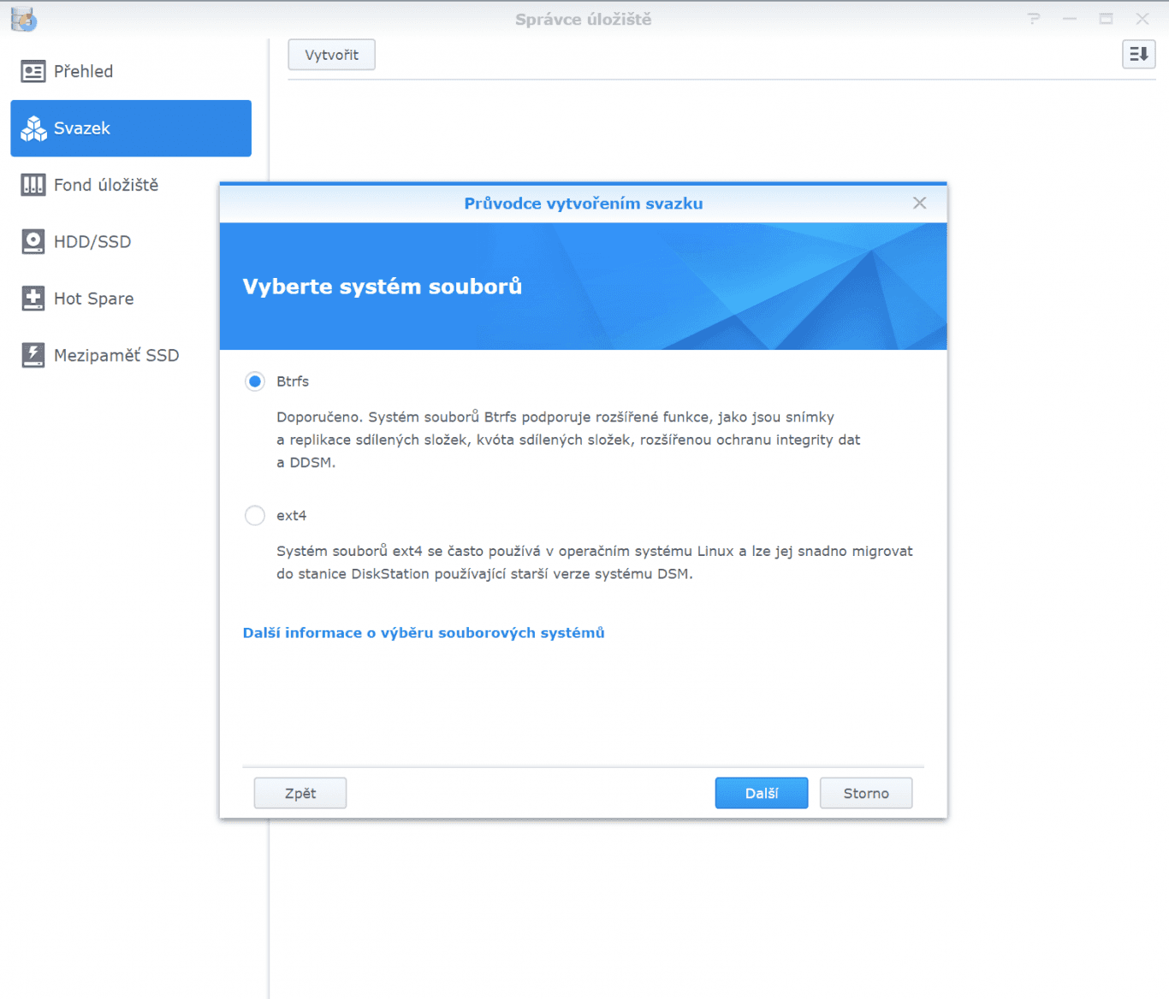Viewport: 1169px width, 999px height.
Task: Cancel the wizard with Storno
Action: [866, 793]
